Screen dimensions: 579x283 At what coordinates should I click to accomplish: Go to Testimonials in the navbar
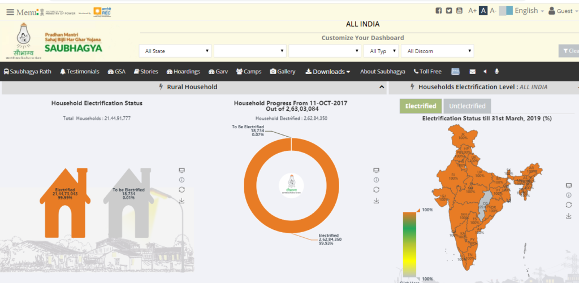coord(79,72)
